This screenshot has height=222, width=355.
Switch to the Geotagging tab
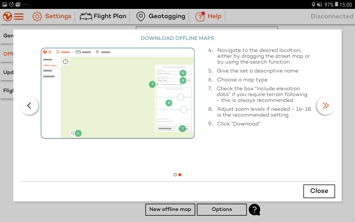pos(167,16)
